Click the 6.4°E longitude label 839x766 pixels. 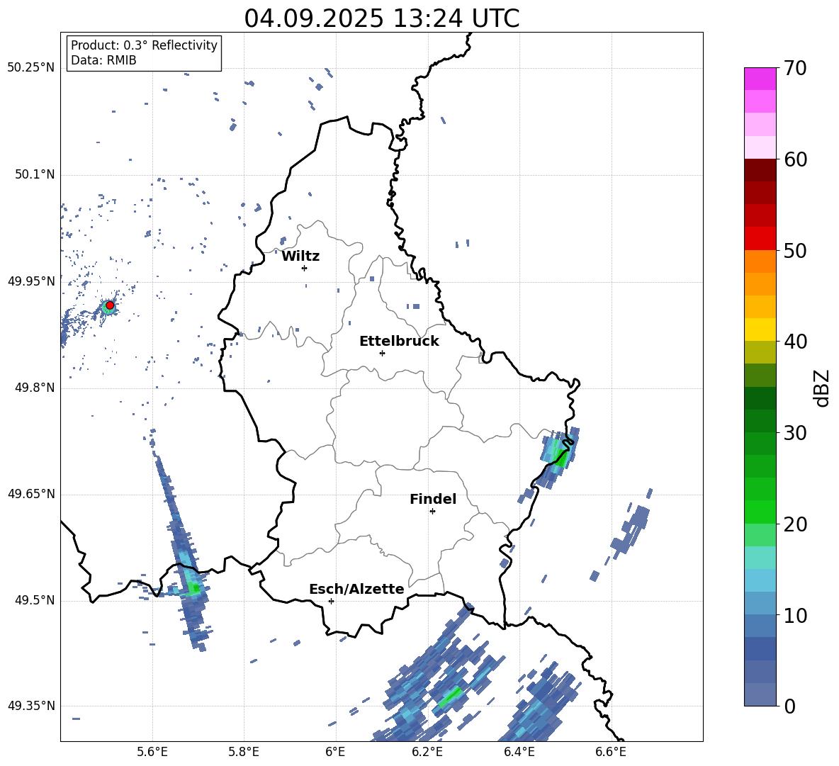[519, 752]
